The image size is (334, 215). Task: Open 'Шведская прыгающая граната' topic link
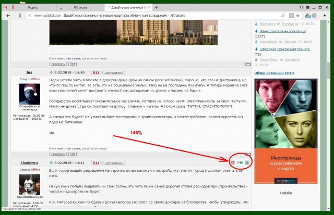[284, 49]
